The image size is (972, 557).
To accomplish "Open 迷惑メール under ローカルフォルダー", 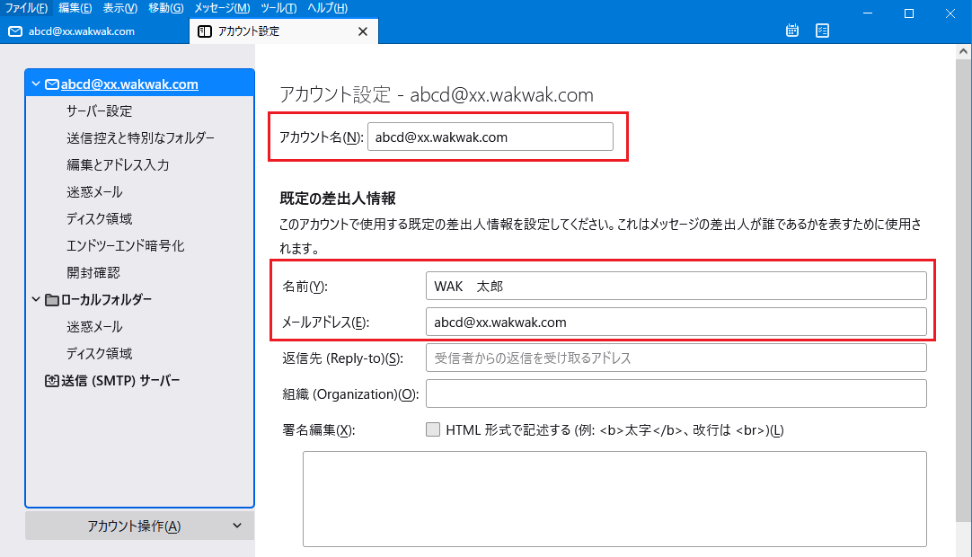I will [94, 326].
